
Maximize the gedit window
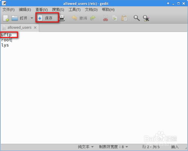[x=179, y=3]
